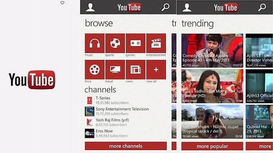This screenshot has width=273, height=153.
Task: Click the channels section heading
Action: coord(100,90)
